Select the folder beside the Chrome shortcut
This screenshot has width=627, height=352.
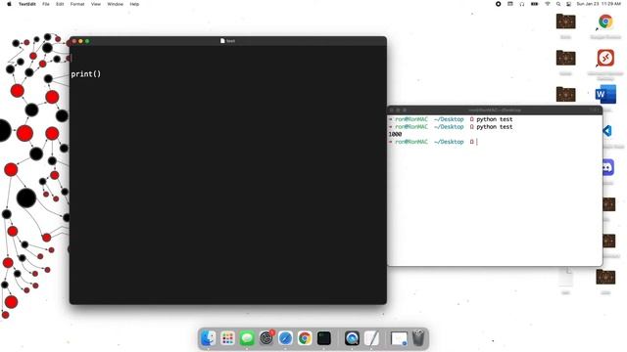[x=565, y=22]
